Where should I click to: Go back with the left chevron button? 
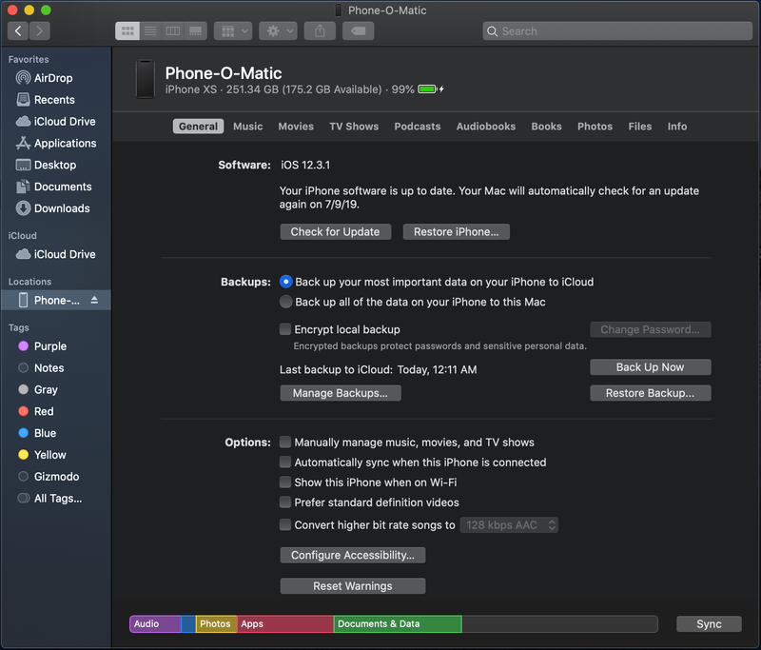(x=18, y=31)
